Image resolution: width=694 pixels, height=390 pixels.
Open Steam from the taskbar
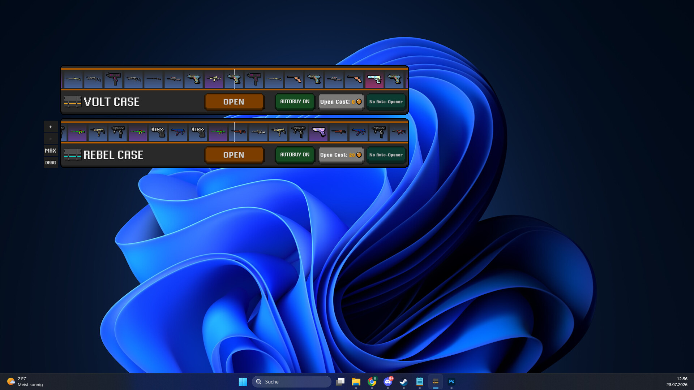(404, 382)
